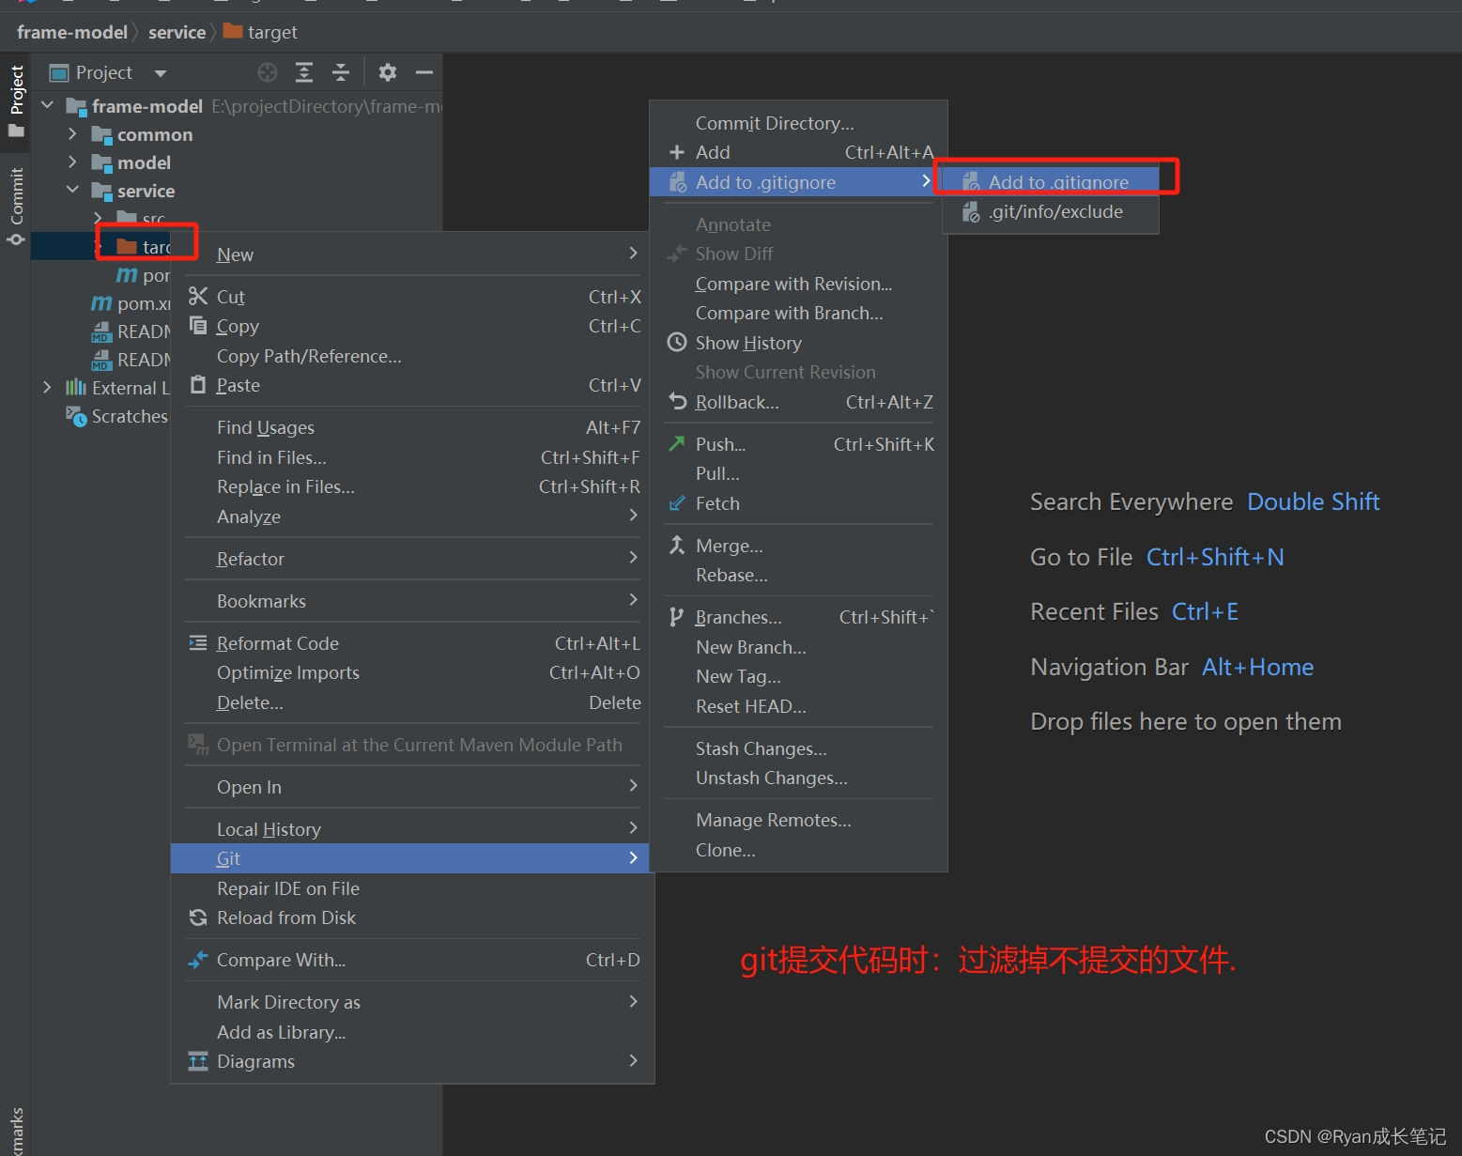Screen dimensions: 1462x1156
Task: Click frame-model in the breadcrumb bar
Action: (72, 32)
